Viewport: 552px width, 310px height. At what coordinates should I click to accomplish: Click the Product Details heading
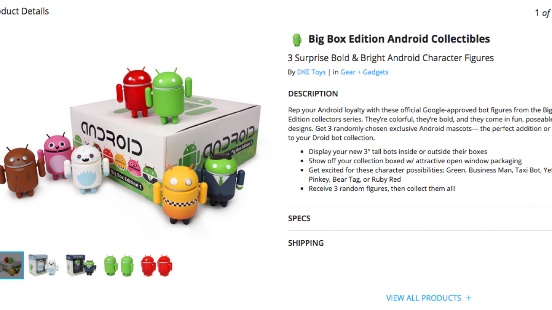25,12
